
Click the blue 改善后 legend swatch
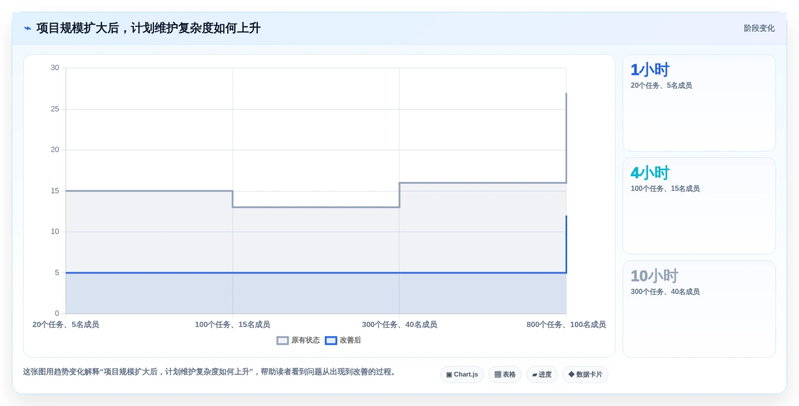click(331, 341)
